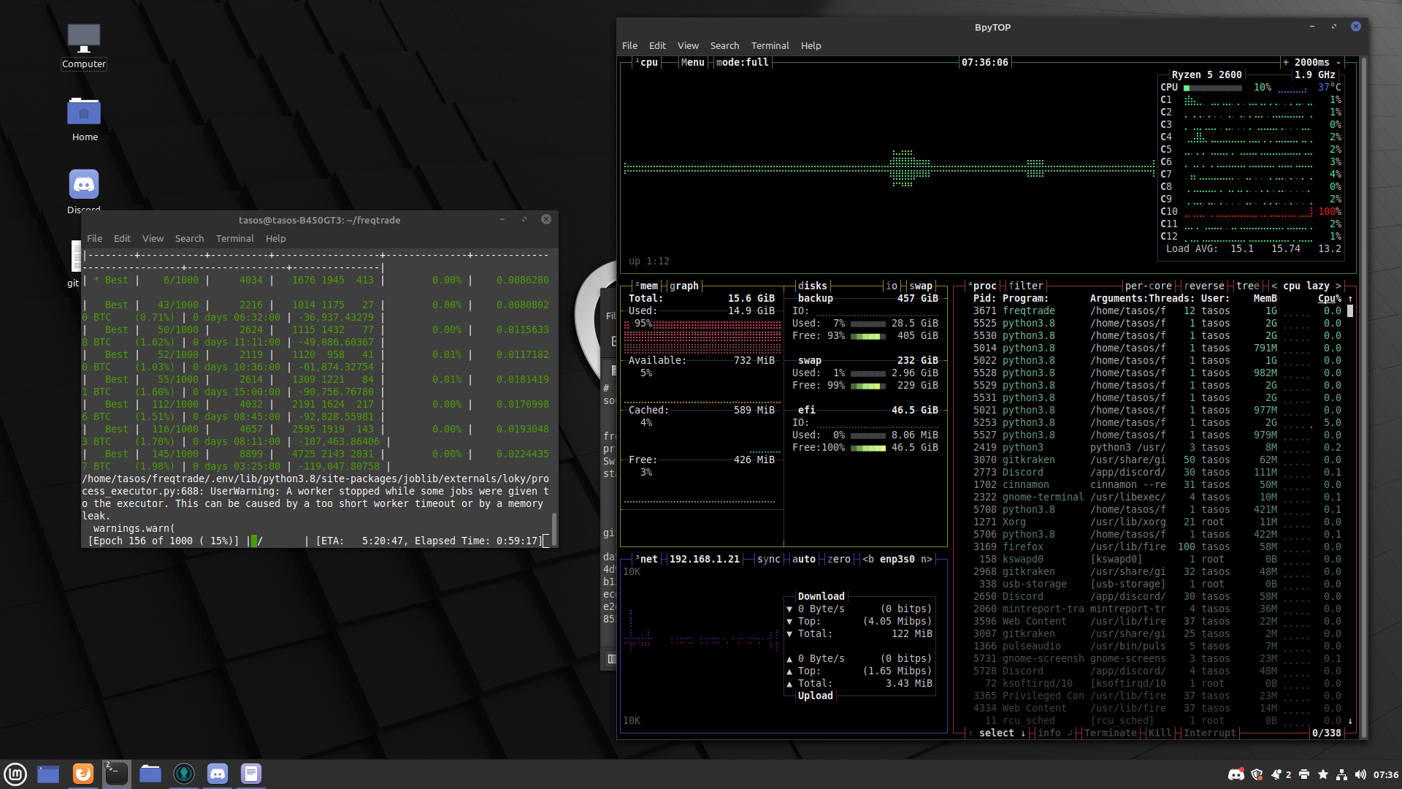Change the mode:full selector in BpyTOP
Viewport: 1402px width, 789px height.
[740, 62]
